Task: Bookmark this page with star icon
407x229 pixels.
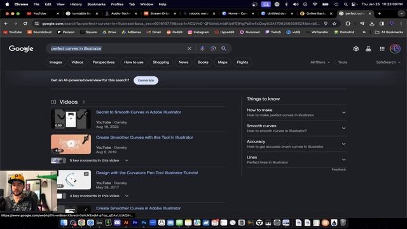Action: click(x=334, y=24)
